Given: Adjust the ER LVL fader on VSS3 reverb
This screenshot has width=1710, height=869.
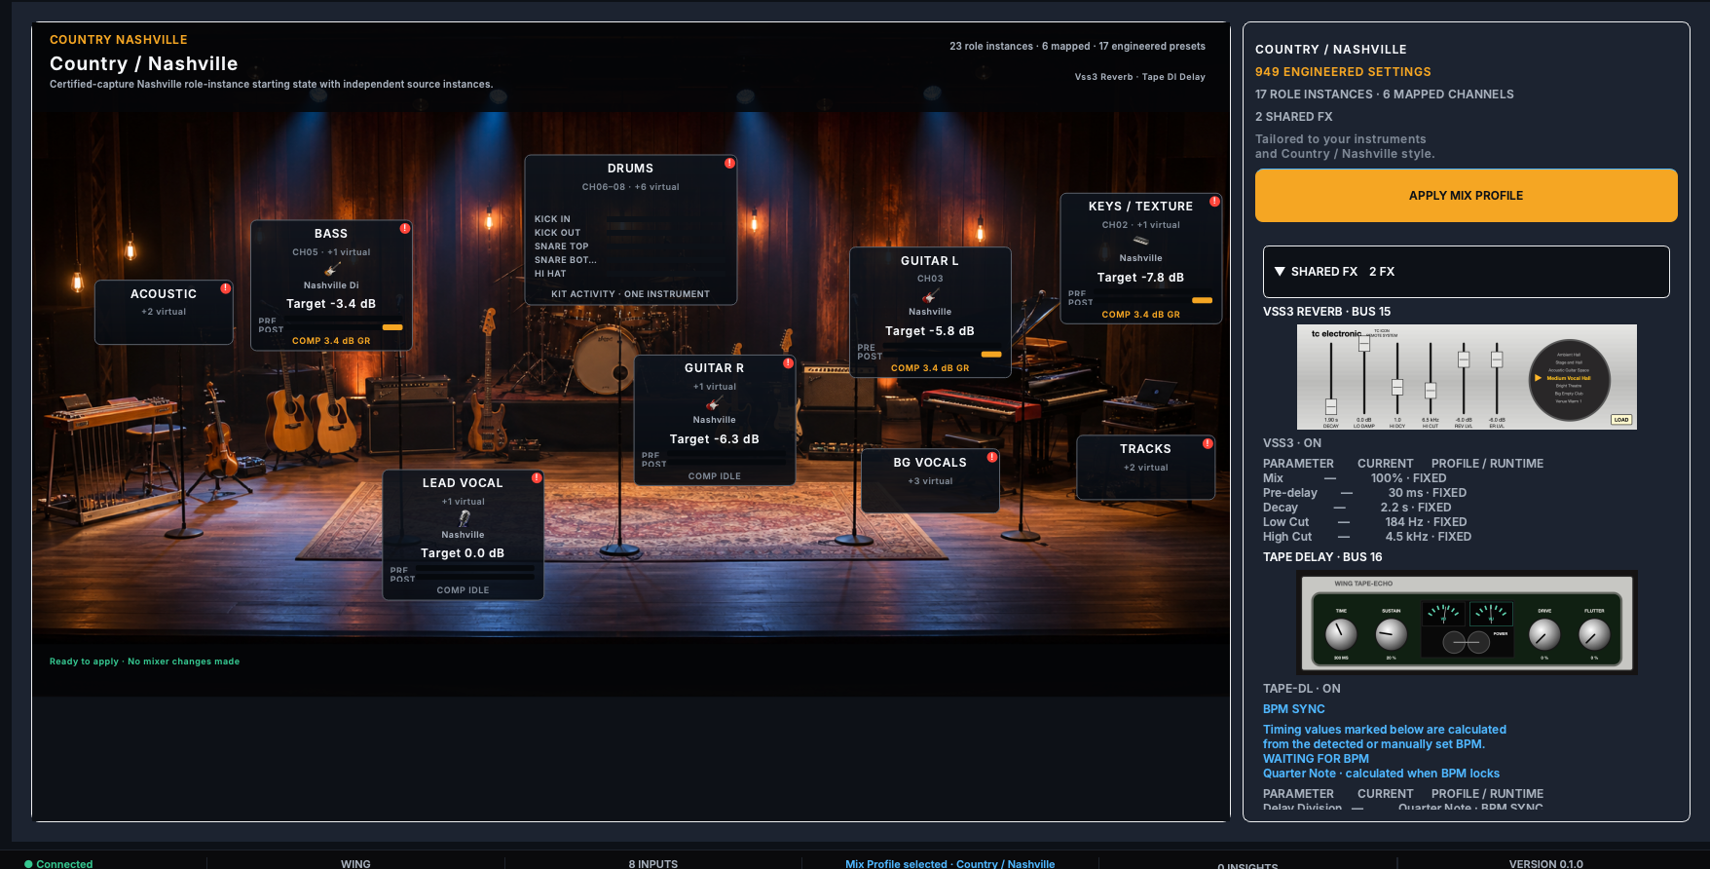Looking at the screenshot, I should tap(1497, 359).
